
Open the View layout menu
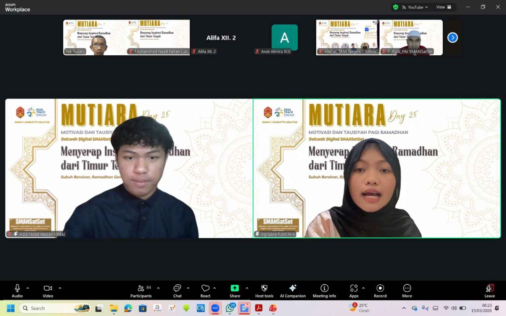tap(443, 7)
